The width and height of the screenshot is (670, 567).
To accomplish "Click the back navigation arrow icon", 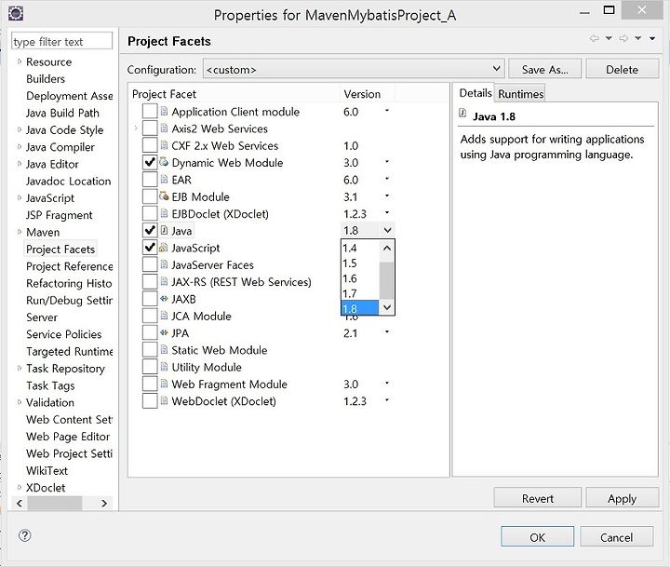I will coord(595,38).
